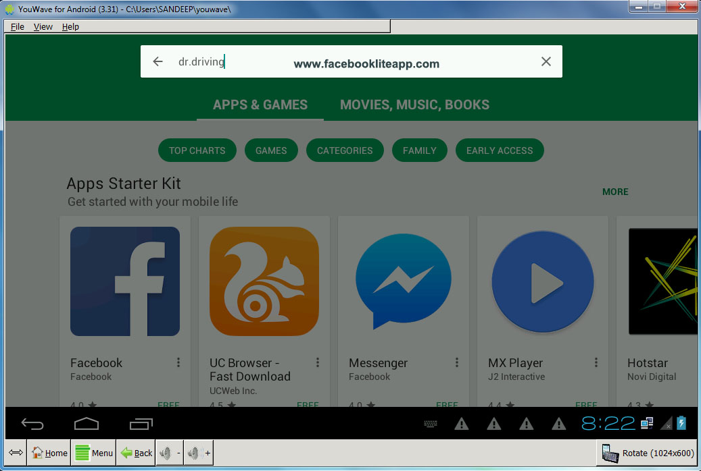
Task: Click the YouWave Android title bar icon
Action: coord(10,9)
